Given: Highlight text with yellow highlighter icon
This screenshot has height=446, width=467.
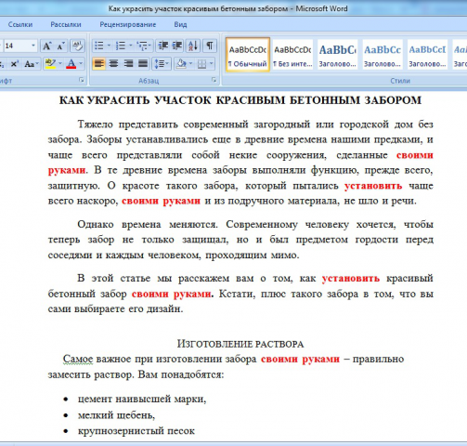Looking at the screenshot, I should click(x=50, y=64).
